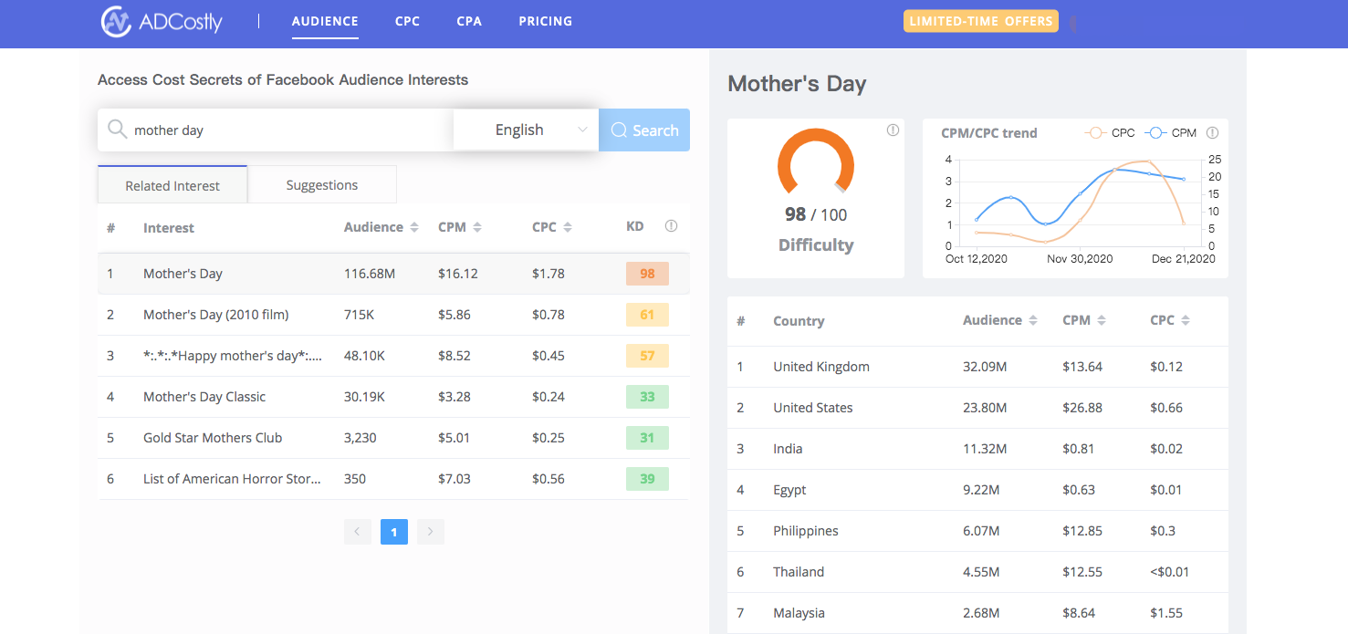Click the orange 98 KD badge
This screenshot has width=1348, height=634.
[x=647, y=274]
